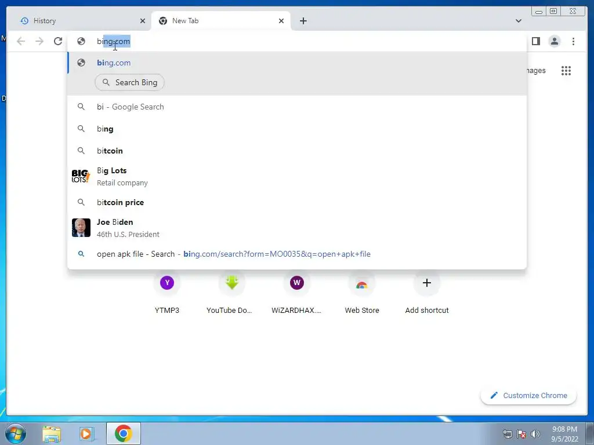
Task: Click the globe icon in the address bar
Action: pos(81,41)
